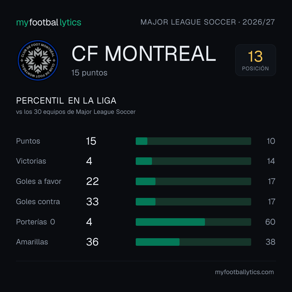Select the Puntos stat label
The image size is (292, 292).
(x=28, y=141)
